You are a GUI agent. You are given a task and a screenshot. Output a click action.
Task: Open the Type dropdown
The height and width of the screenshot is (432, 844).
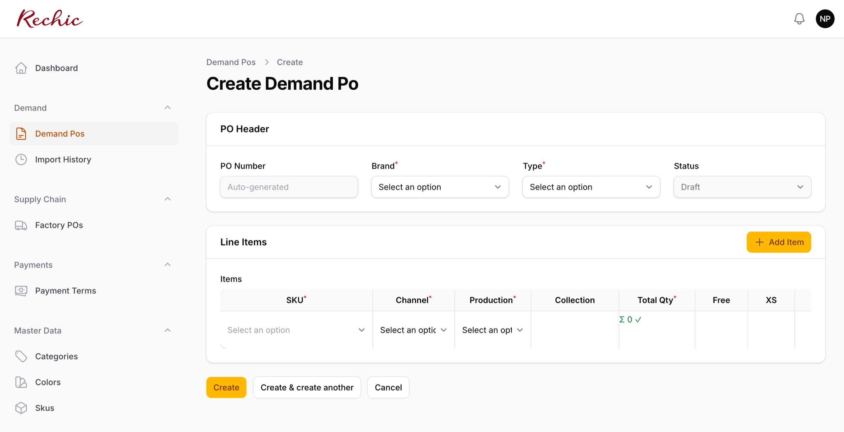coord(591,187)
